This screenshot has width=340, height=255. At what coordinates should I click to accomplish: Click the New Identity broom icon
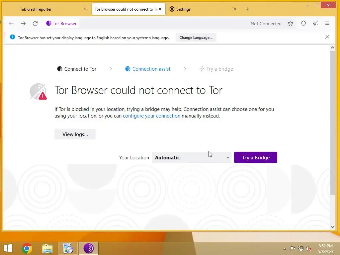point(315,24)
